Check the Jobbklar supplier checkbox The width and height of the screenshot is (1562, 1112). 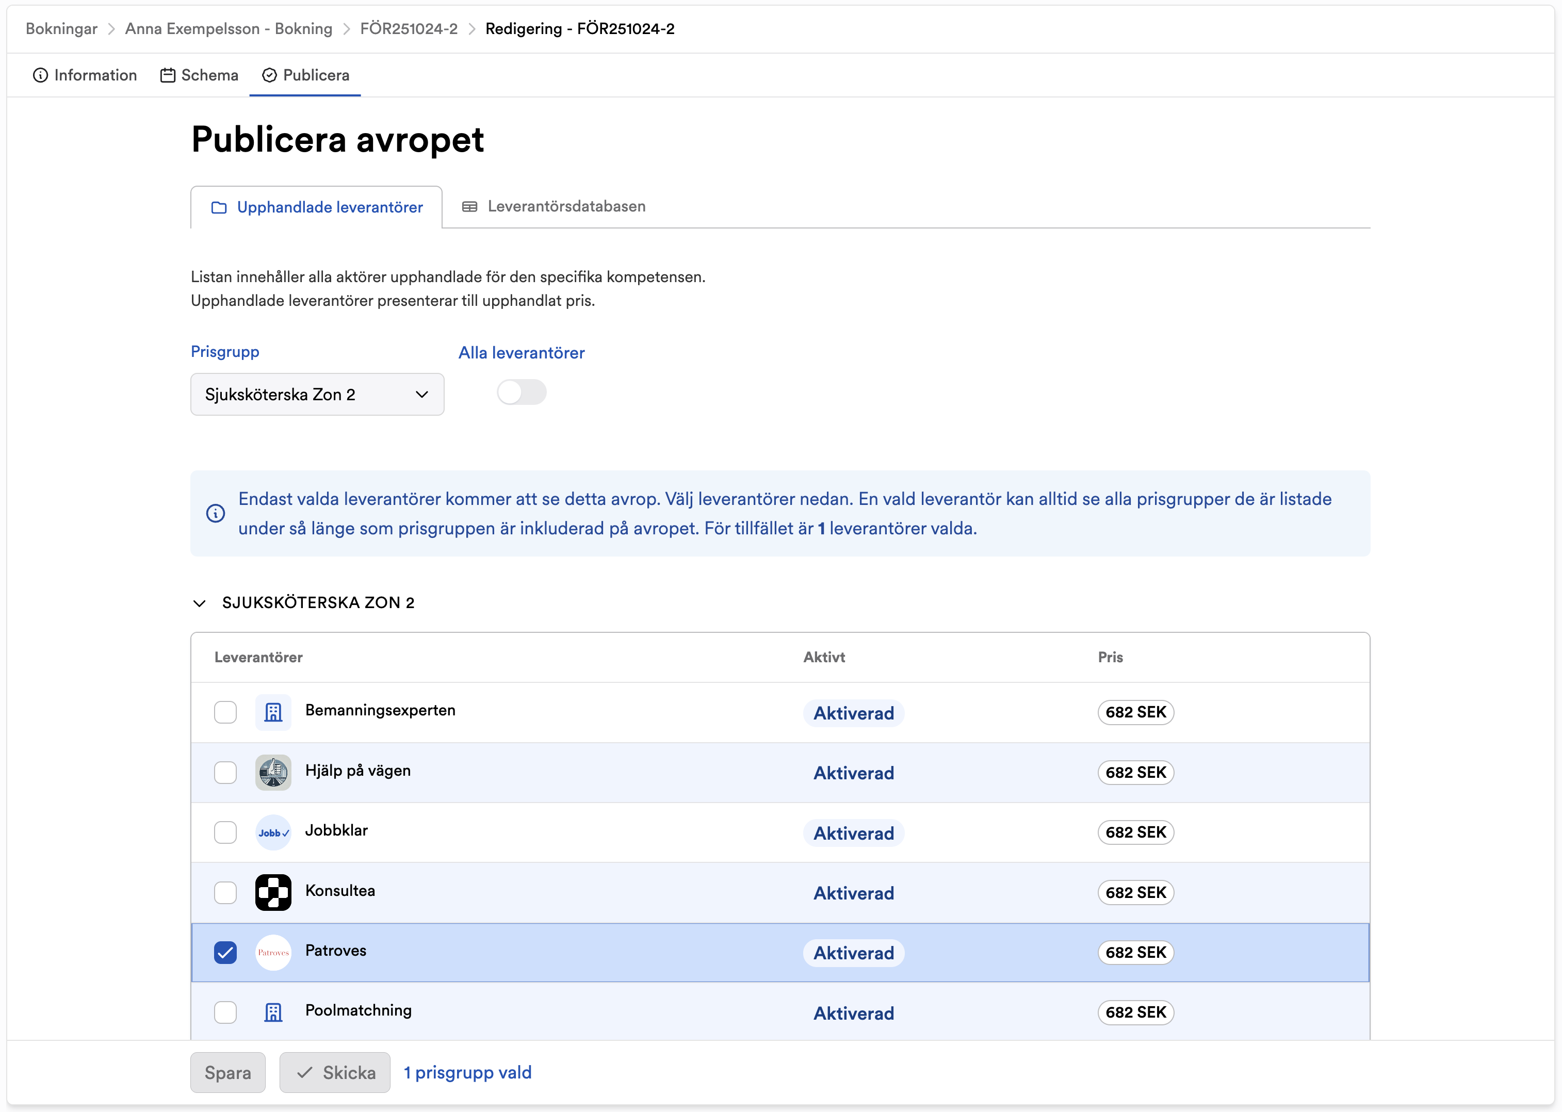225,832
